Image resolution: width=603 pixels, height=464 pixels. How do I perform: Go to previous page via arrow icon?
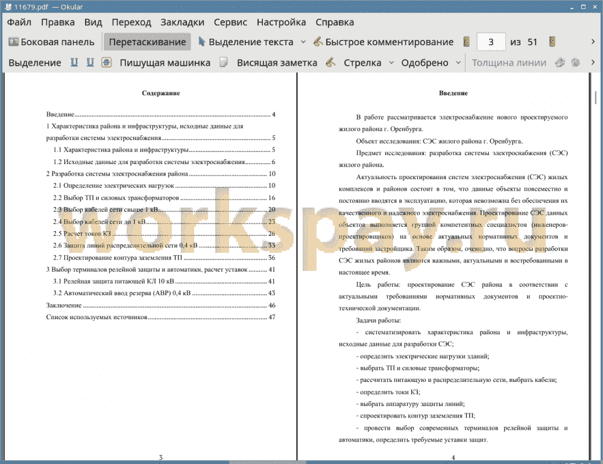[467, 42]
